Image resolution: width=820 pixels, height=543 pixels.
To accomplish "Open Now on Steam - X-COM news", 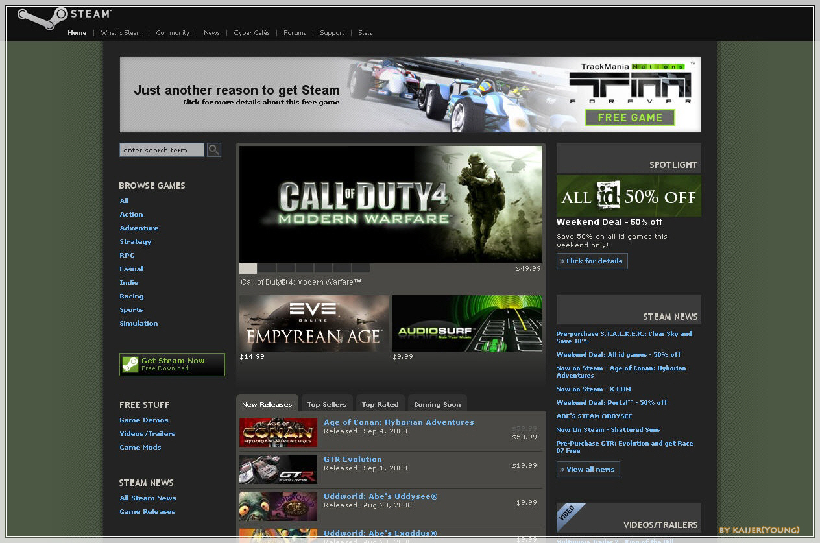I will coord(594,389).
